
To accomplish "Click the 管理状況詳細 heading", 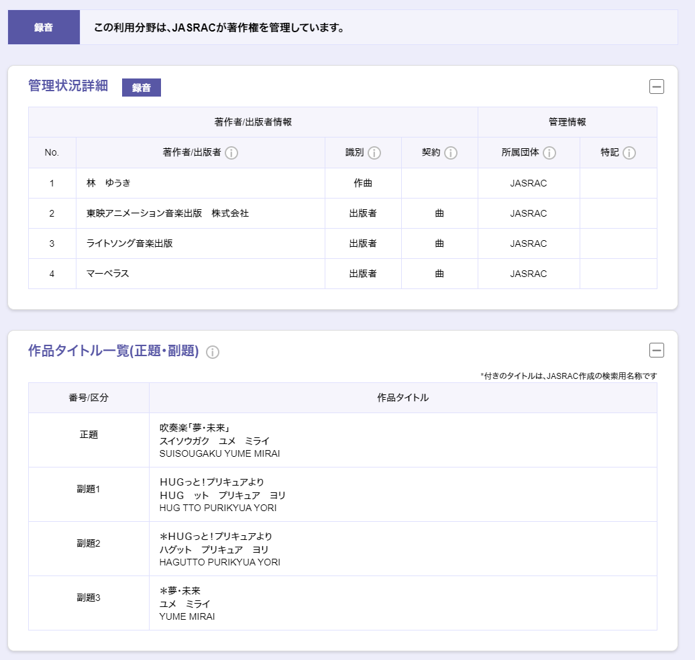I will [x=68, y=85].
